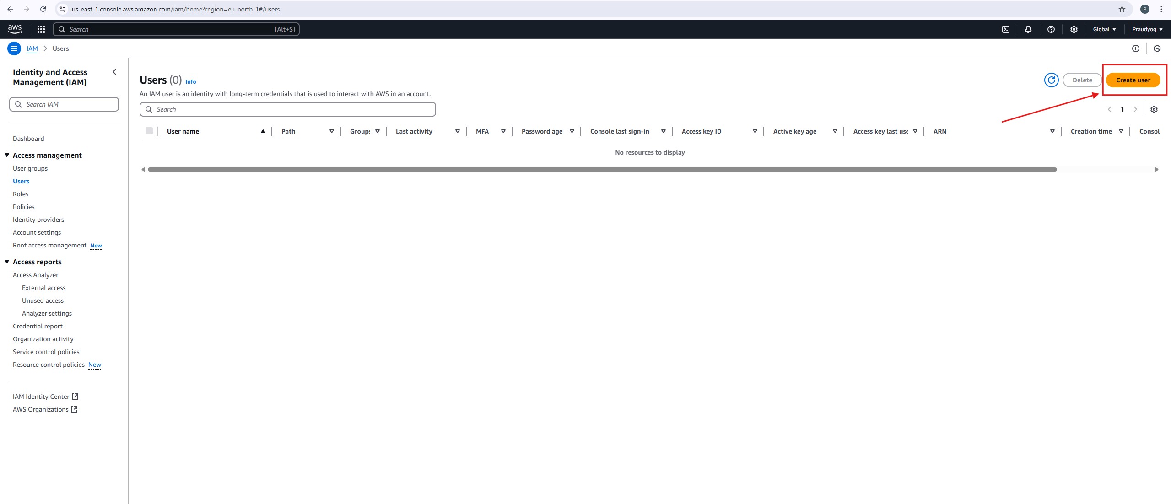The width and height of the screenshot is (1171, 504).
Task: Open the notifications bell icon
Action: pos(1028,29)
